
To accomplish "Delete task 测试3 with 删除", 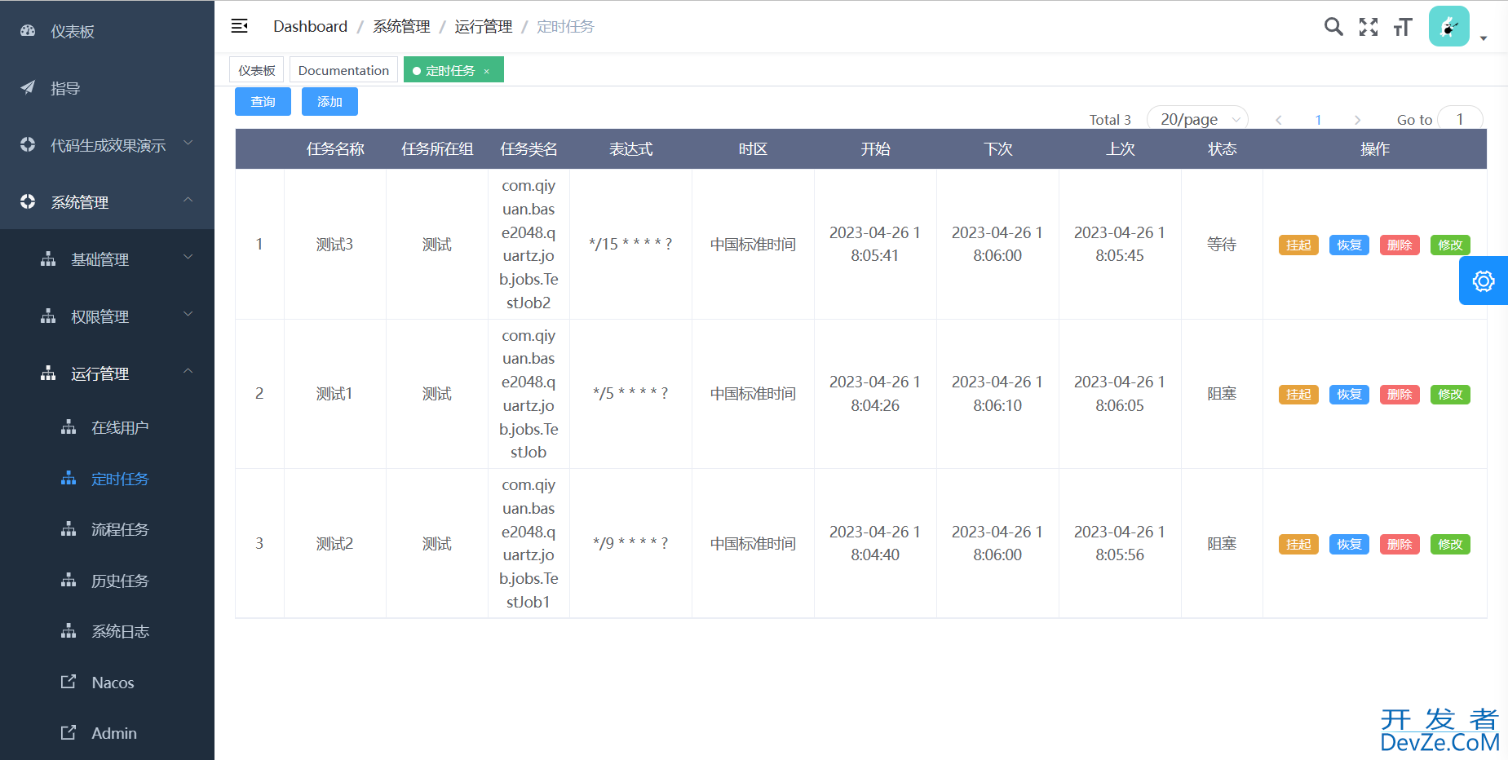I will (1400, 245).
